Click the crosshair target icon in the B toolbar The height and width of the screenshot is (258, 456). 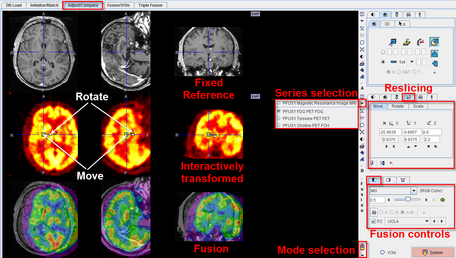tap(362, 153)
